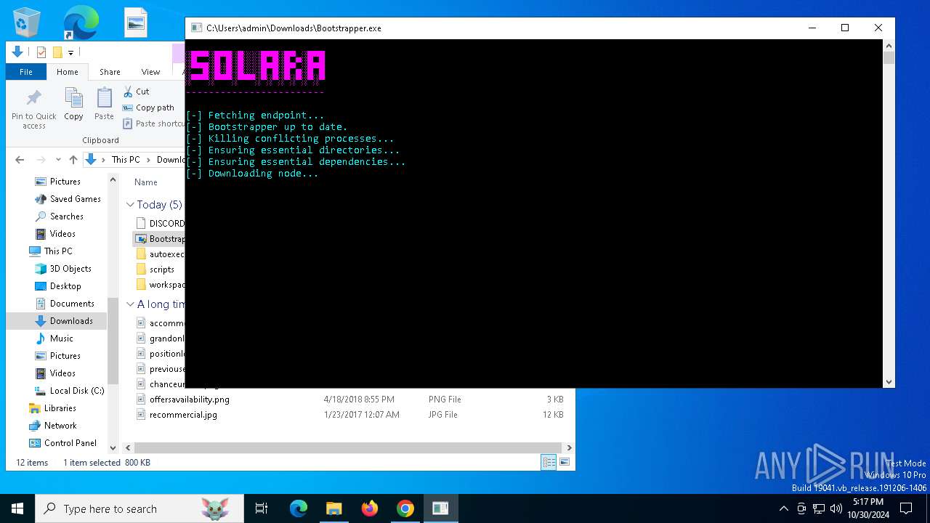Select offersavailability.png file
930x523 pixels.
[x=183, y=400]
